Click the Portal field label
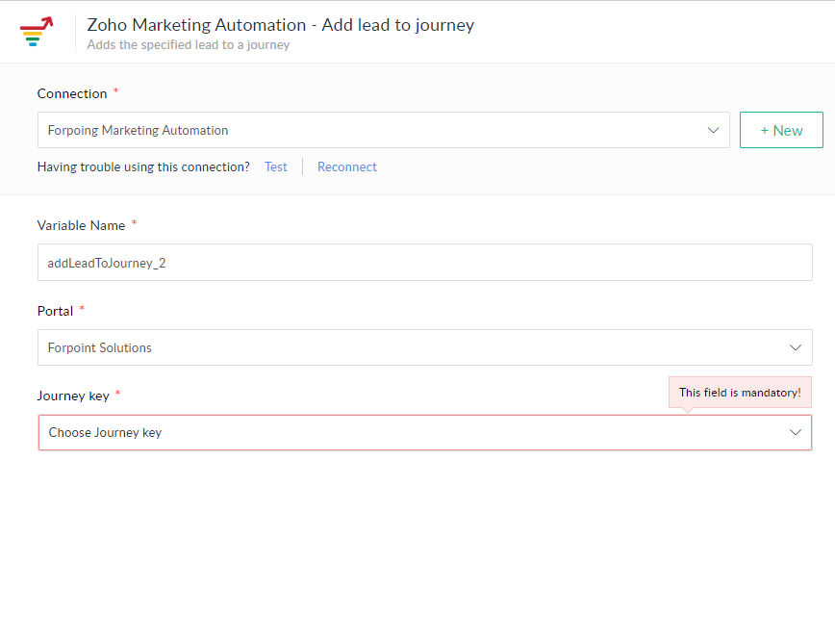835x639 pixels. (55, 311)
